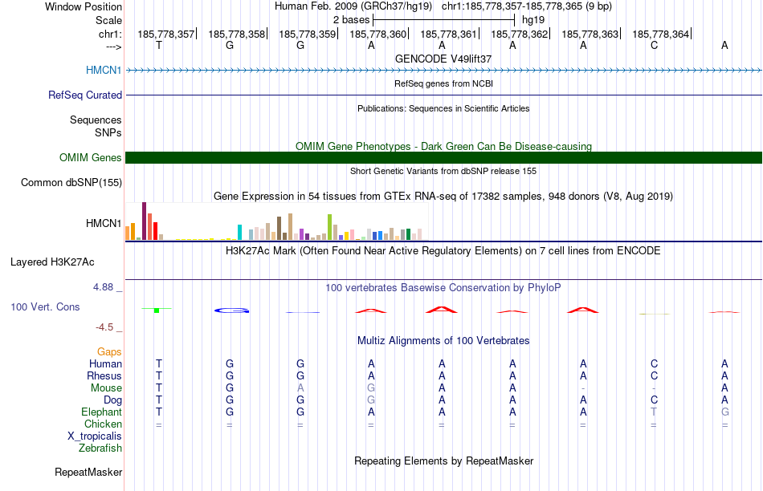Click the hg19 label beside scale bar
The width and height of the screenshot is (763, 491).
532,20
